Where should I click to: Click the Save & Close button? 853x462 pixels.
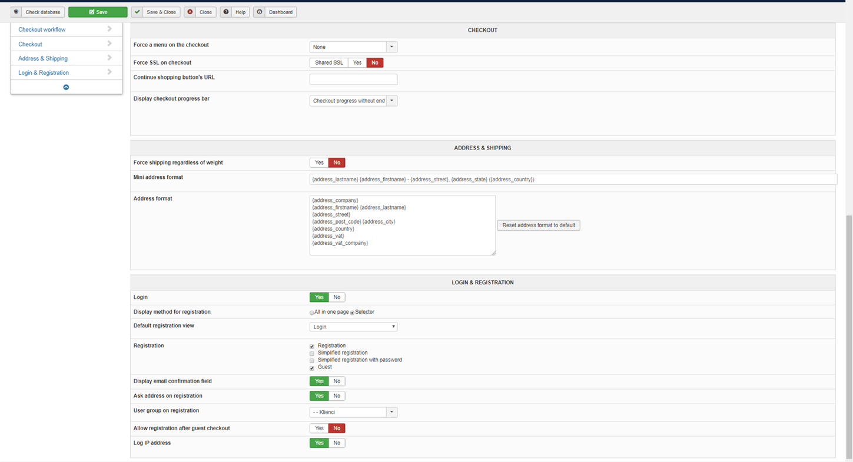156,12
